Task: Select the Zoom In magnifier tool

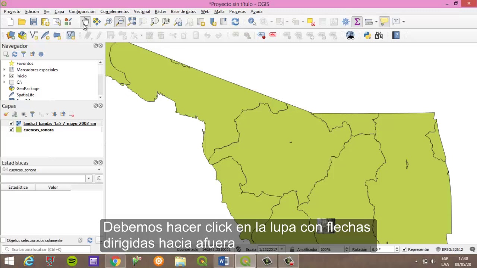Action: pyautogui.click(x=108, y=22)
